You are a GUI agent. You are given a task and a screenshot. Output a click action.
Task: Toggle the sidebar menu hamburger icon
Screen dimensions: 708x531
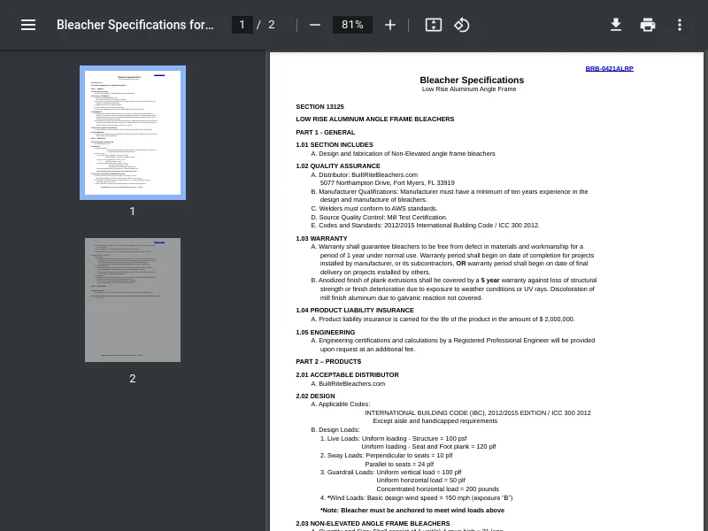click(x=28, y=25)
